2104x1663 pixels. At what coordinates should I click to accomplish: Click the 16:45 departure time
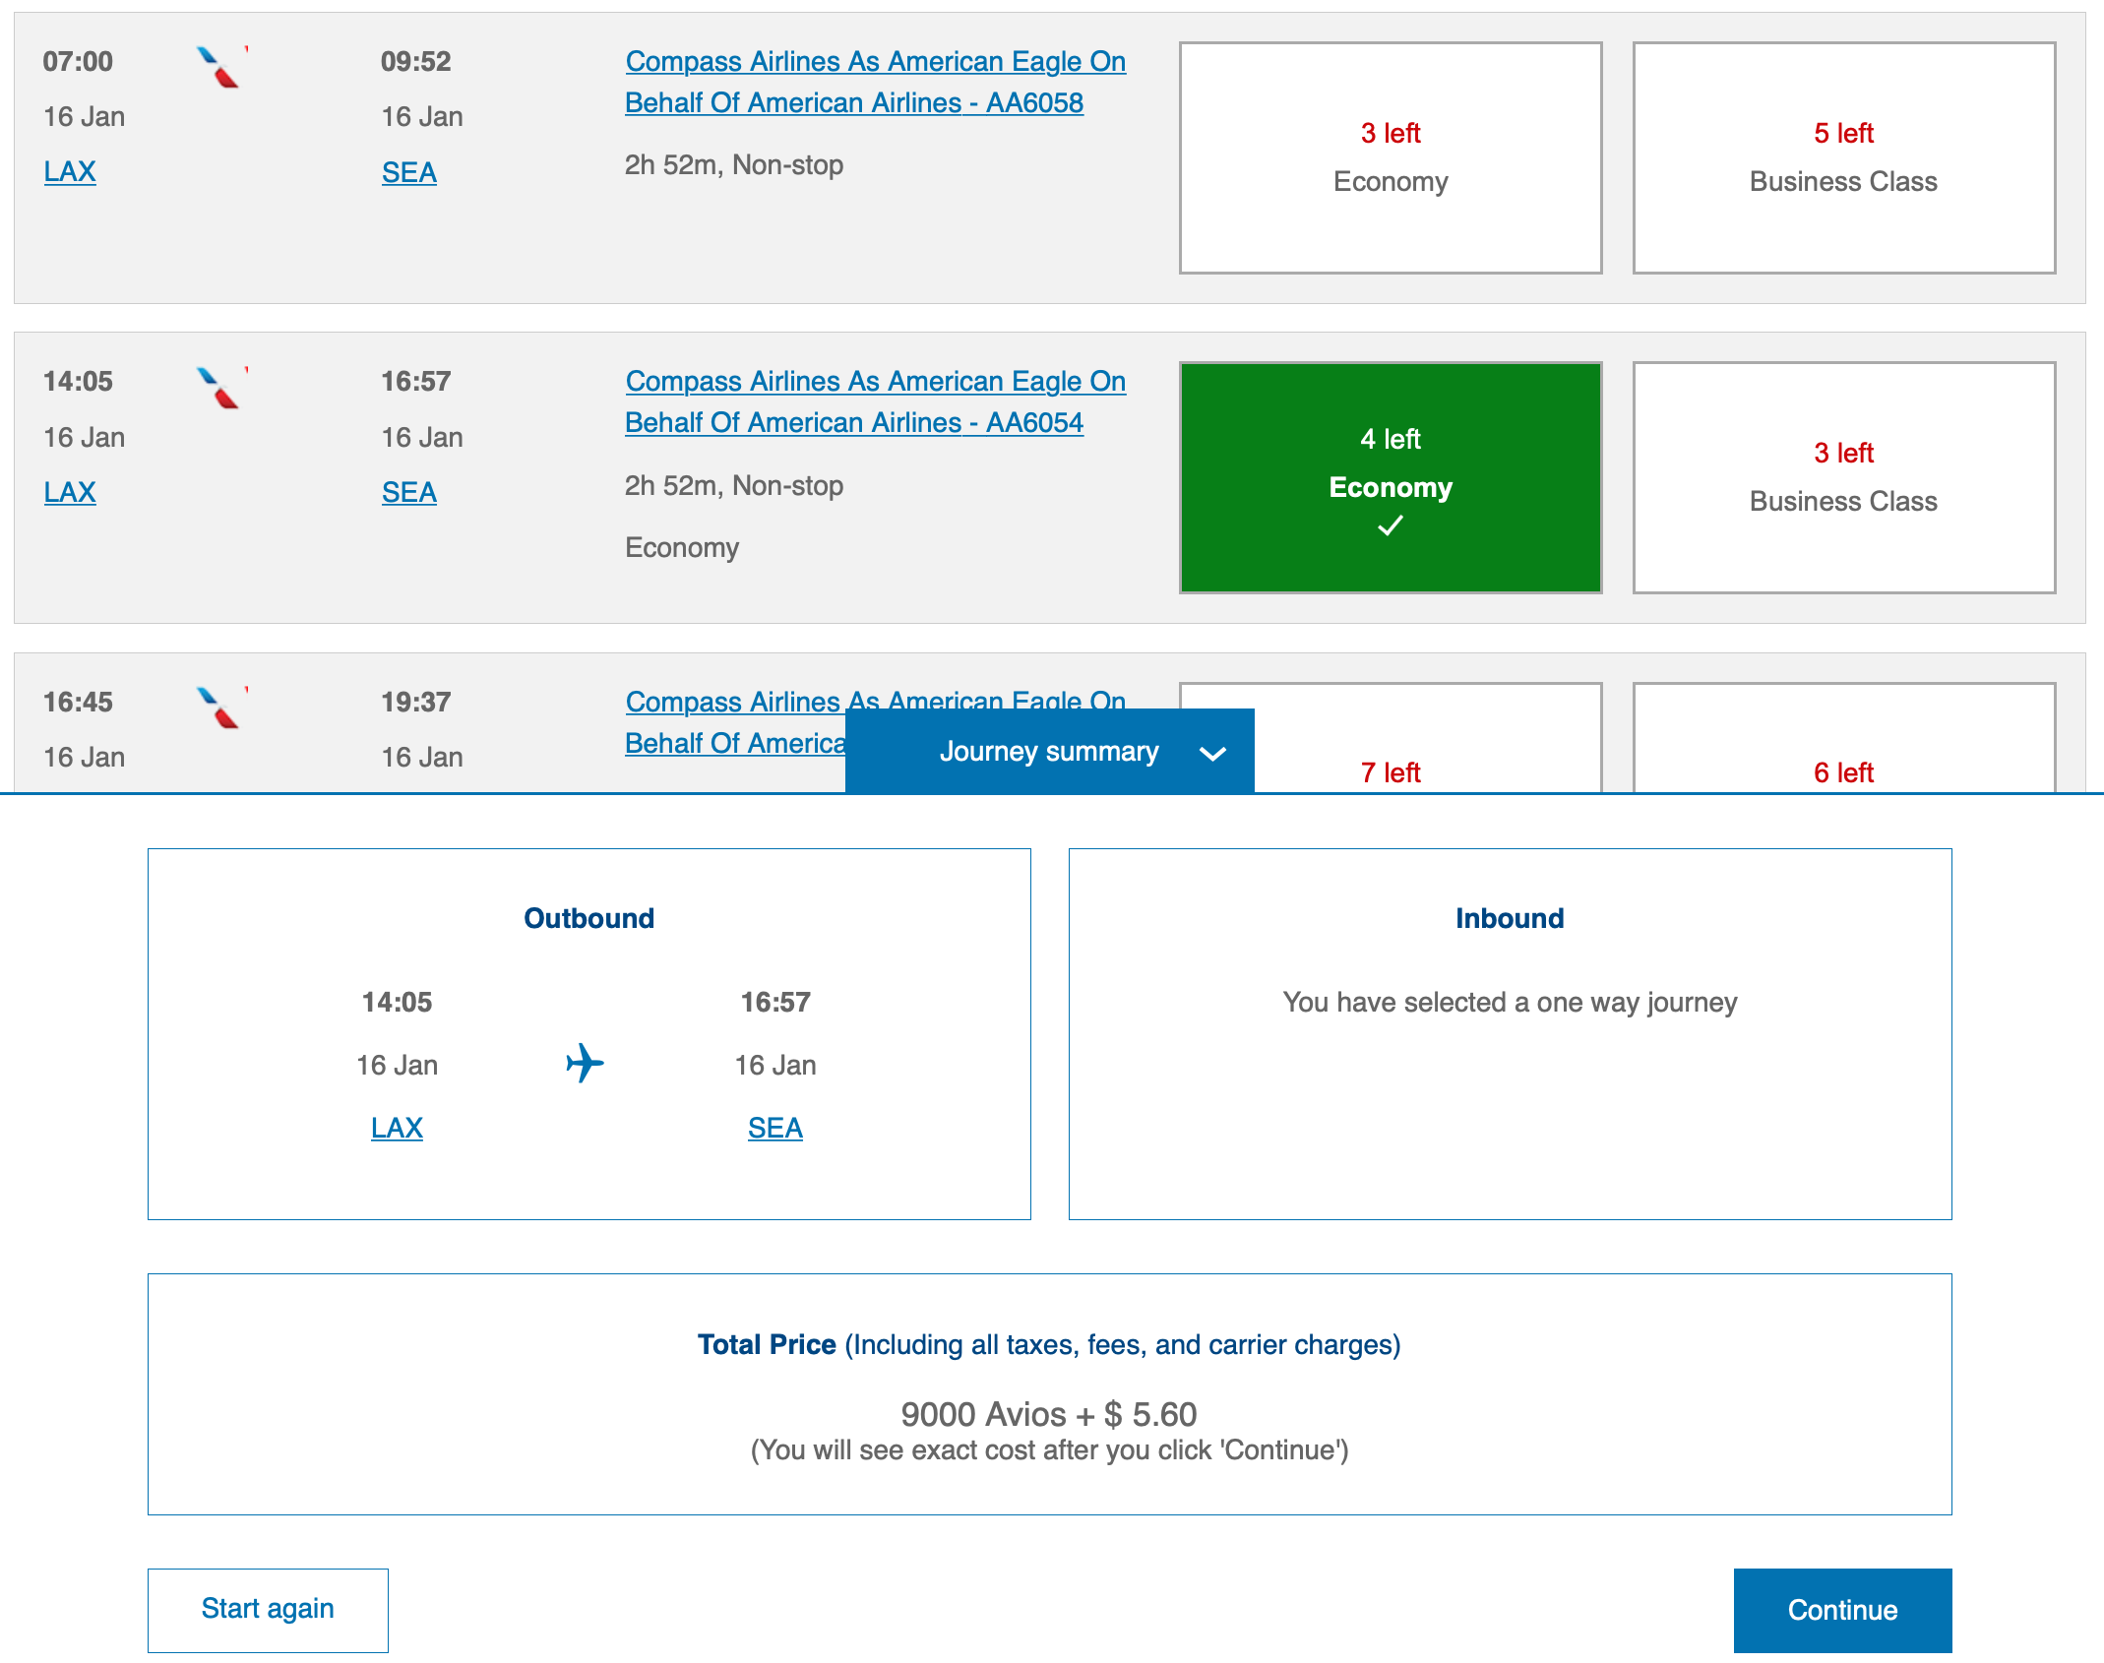coord(78,702)
